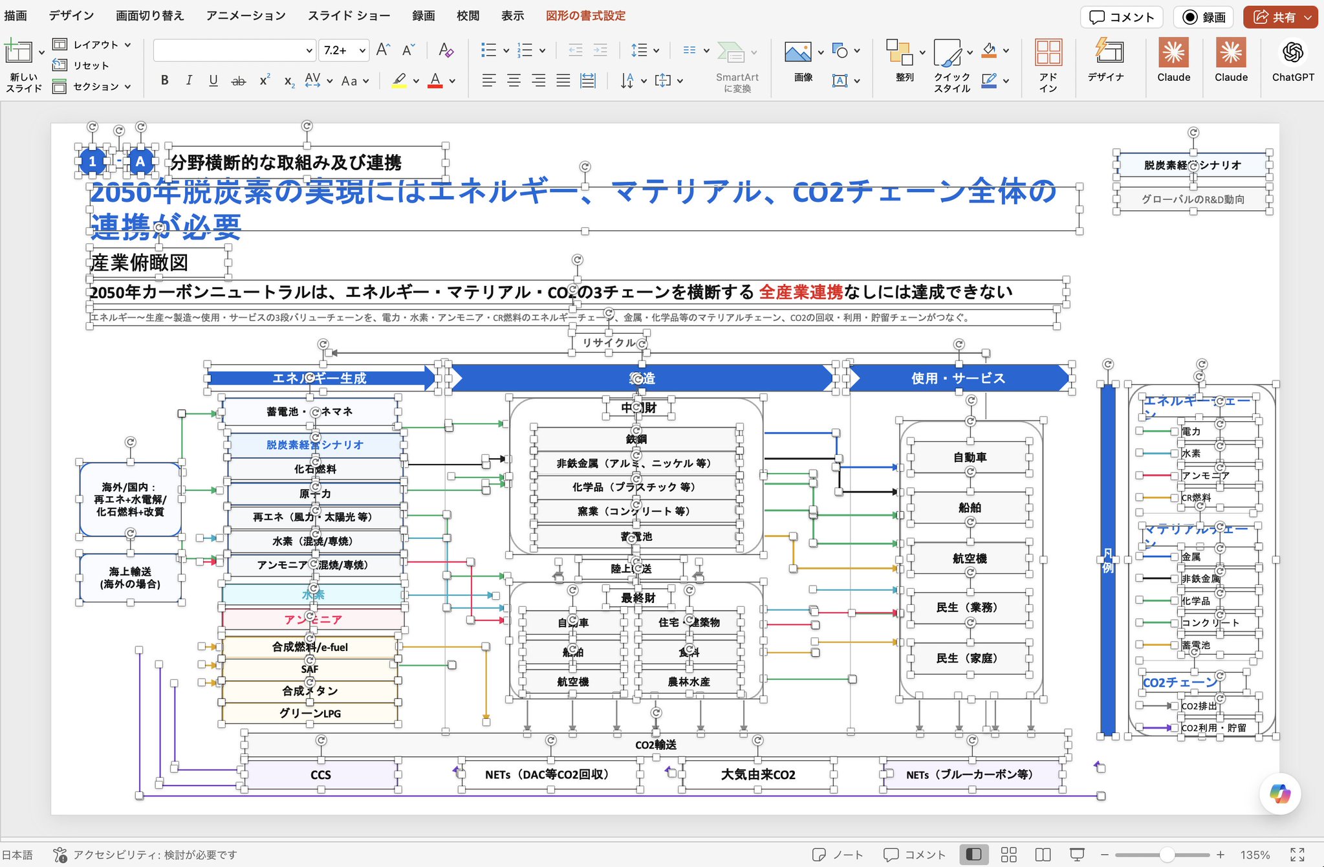This screenshot has width=1324, height=867.
Task: Clear all text formatting icon
Action: 446,50
